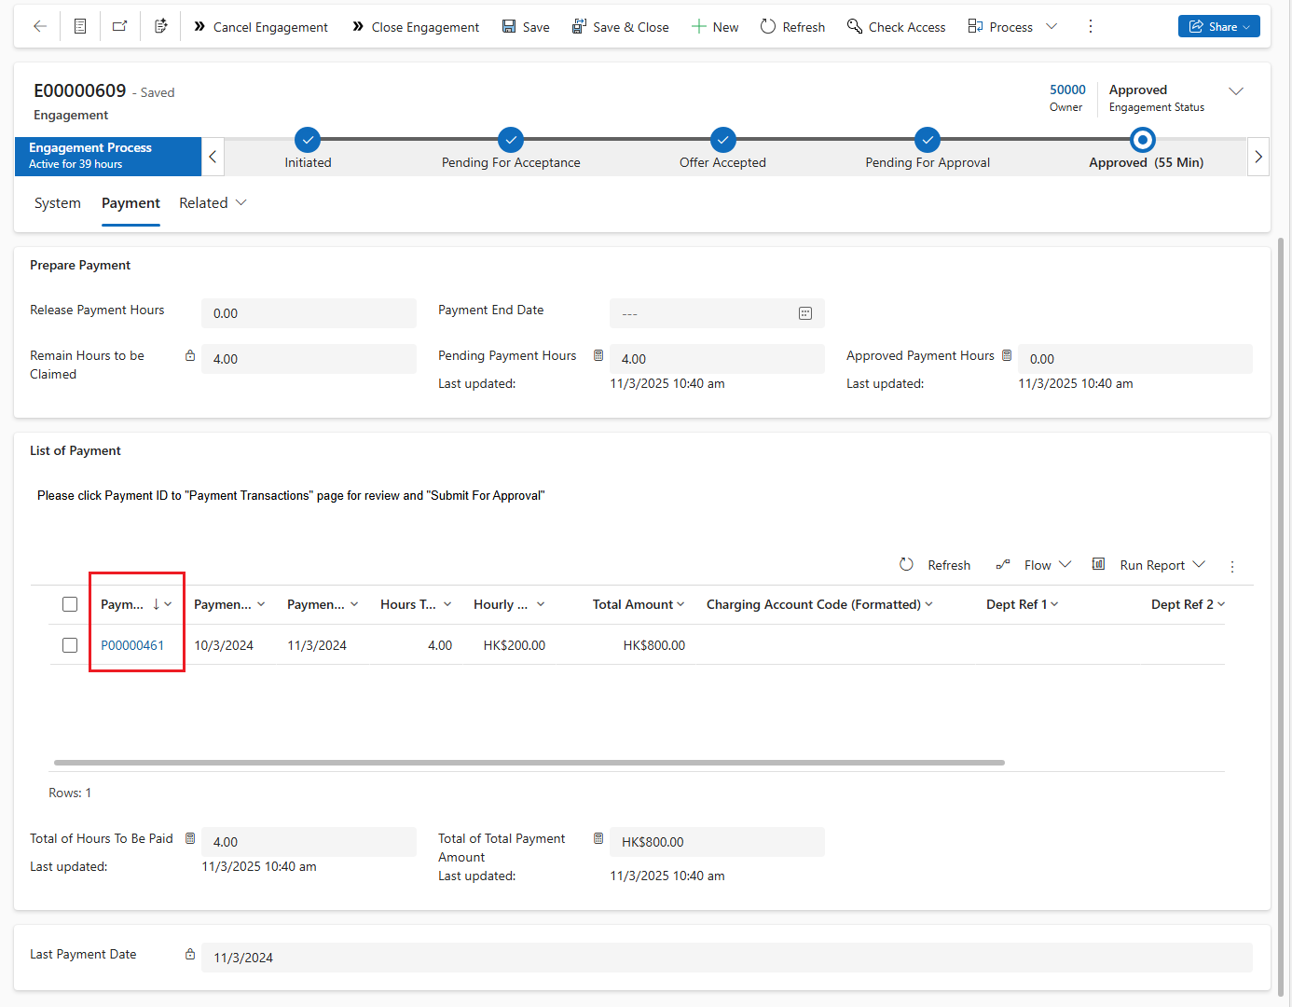1292x1007 pixels.
Task: Click the Release Payment Hours field
Action: (x=309, y=314)
